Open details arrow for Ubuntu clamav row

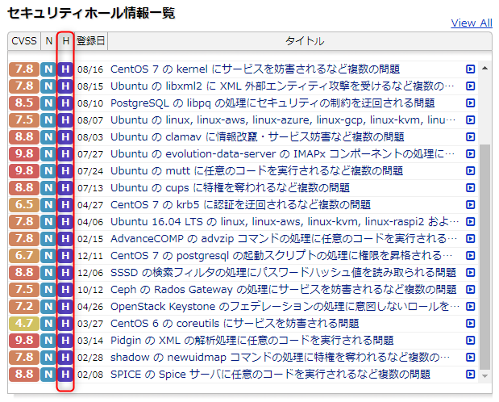(470, 137)
